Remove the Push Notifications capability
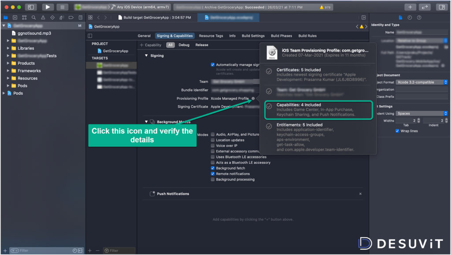Viewport: 451px width, 255px height. point(360,194)
